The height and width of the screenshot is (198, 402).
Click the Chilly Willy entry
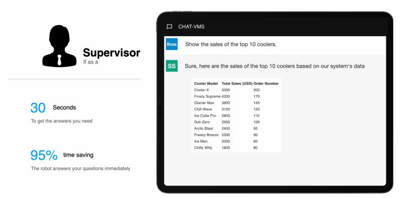(x=203, y=148)
